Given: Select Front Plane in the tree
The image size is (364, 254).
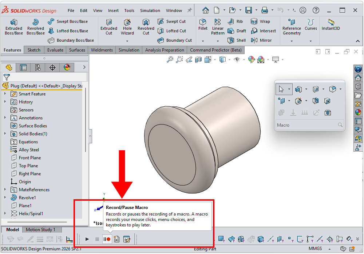Looking at the screenshot, I should [x=26, y=158].
